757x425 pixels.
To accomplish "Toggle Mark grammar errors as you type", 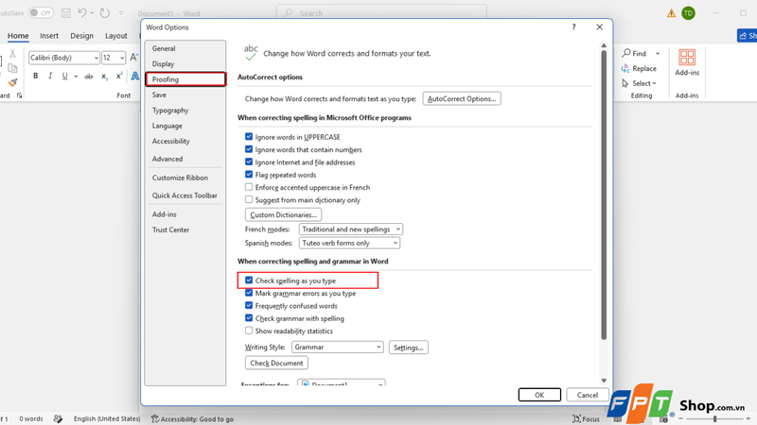I will point(249,293).
